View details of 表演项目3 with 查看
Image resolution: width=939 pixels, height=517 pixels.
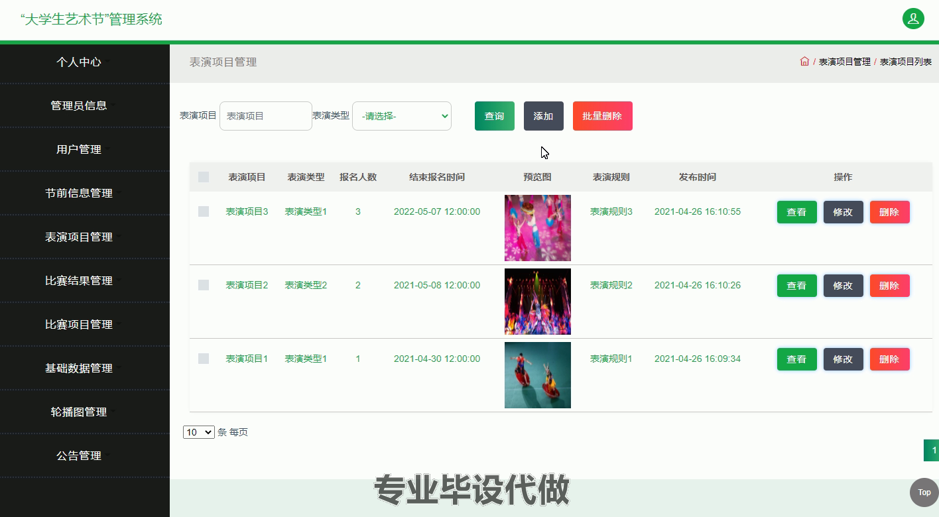tap(797, 212)
